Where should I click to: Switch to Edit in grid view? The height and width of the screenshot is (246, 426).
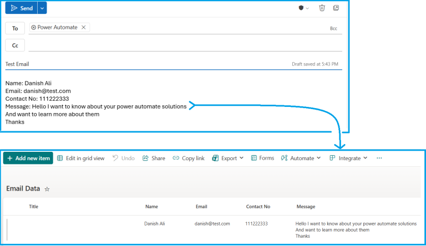(x=80, y=158)
